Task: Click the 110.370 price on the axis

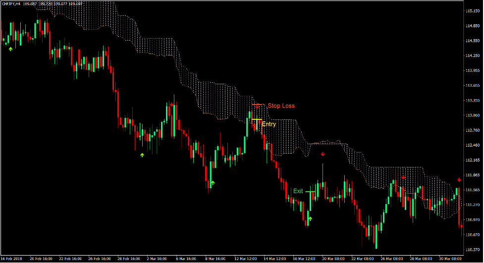Action: coord(474,250)
